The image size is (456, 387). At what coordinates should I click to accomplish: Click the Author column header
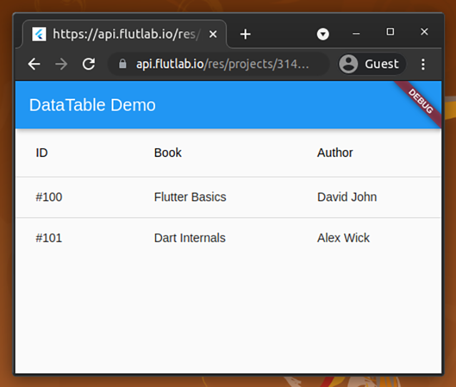click(335, 153)
